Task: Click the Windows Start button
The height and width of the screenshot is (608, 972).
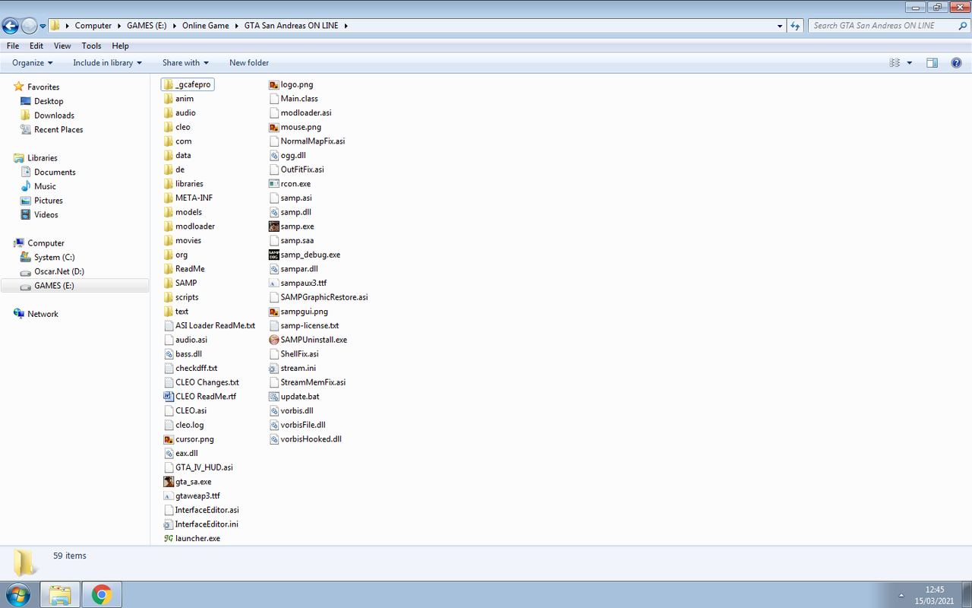Action: 17,594
